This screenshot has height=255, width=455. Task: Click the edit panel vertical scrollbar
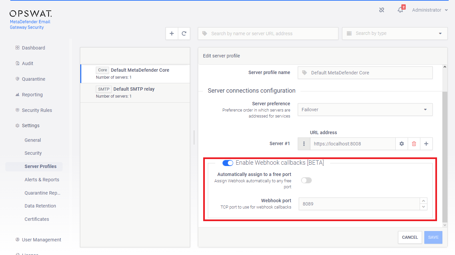coord(445,157)
